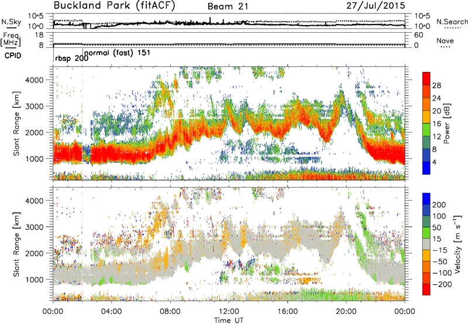468x324 pixels.
Task: Click the dotted line sample under Nave
Action: tap(445, 47)
